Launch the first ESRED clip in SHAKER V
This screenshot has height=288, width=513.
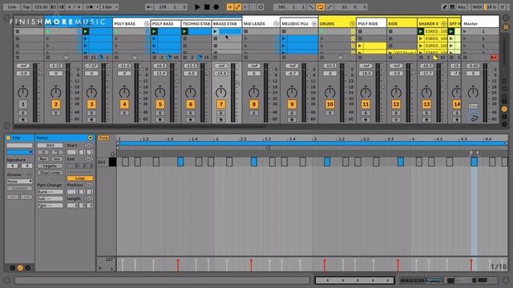click(421, 31)
